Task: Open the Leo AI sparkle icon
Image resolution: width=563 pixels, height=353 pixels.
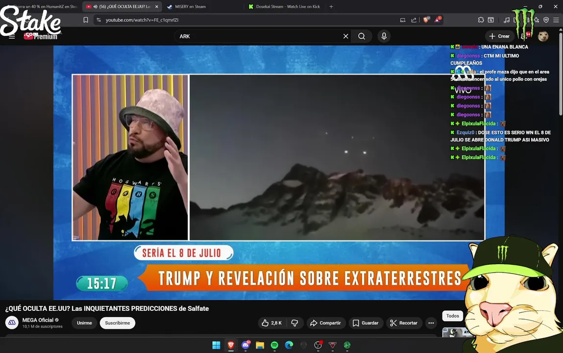Action: pos(537,20)
